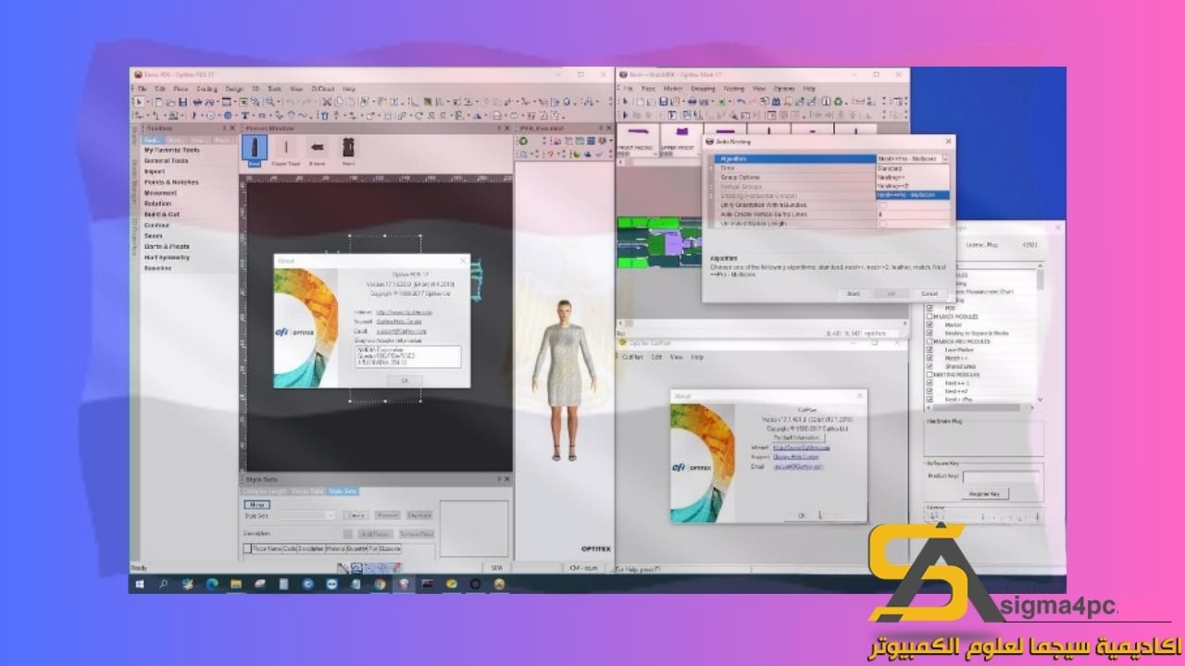Toggle Nesting to Separate Media checkbox
This screenshot has width=1185, height=666.
click(x=929, y=333)
